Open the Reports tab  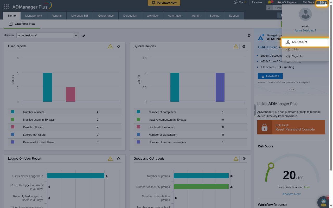pyautogui.click(x=56, y=16)
